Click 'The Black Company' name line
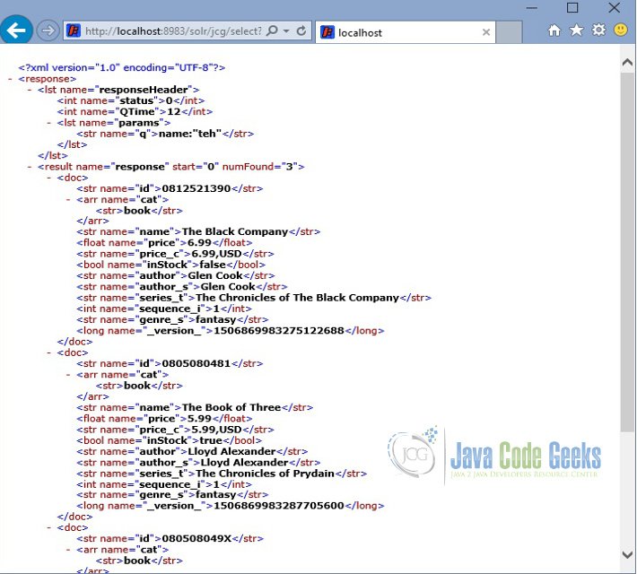Image resolution: width=637 pixels, height=574 pixels. coord(198,231)
